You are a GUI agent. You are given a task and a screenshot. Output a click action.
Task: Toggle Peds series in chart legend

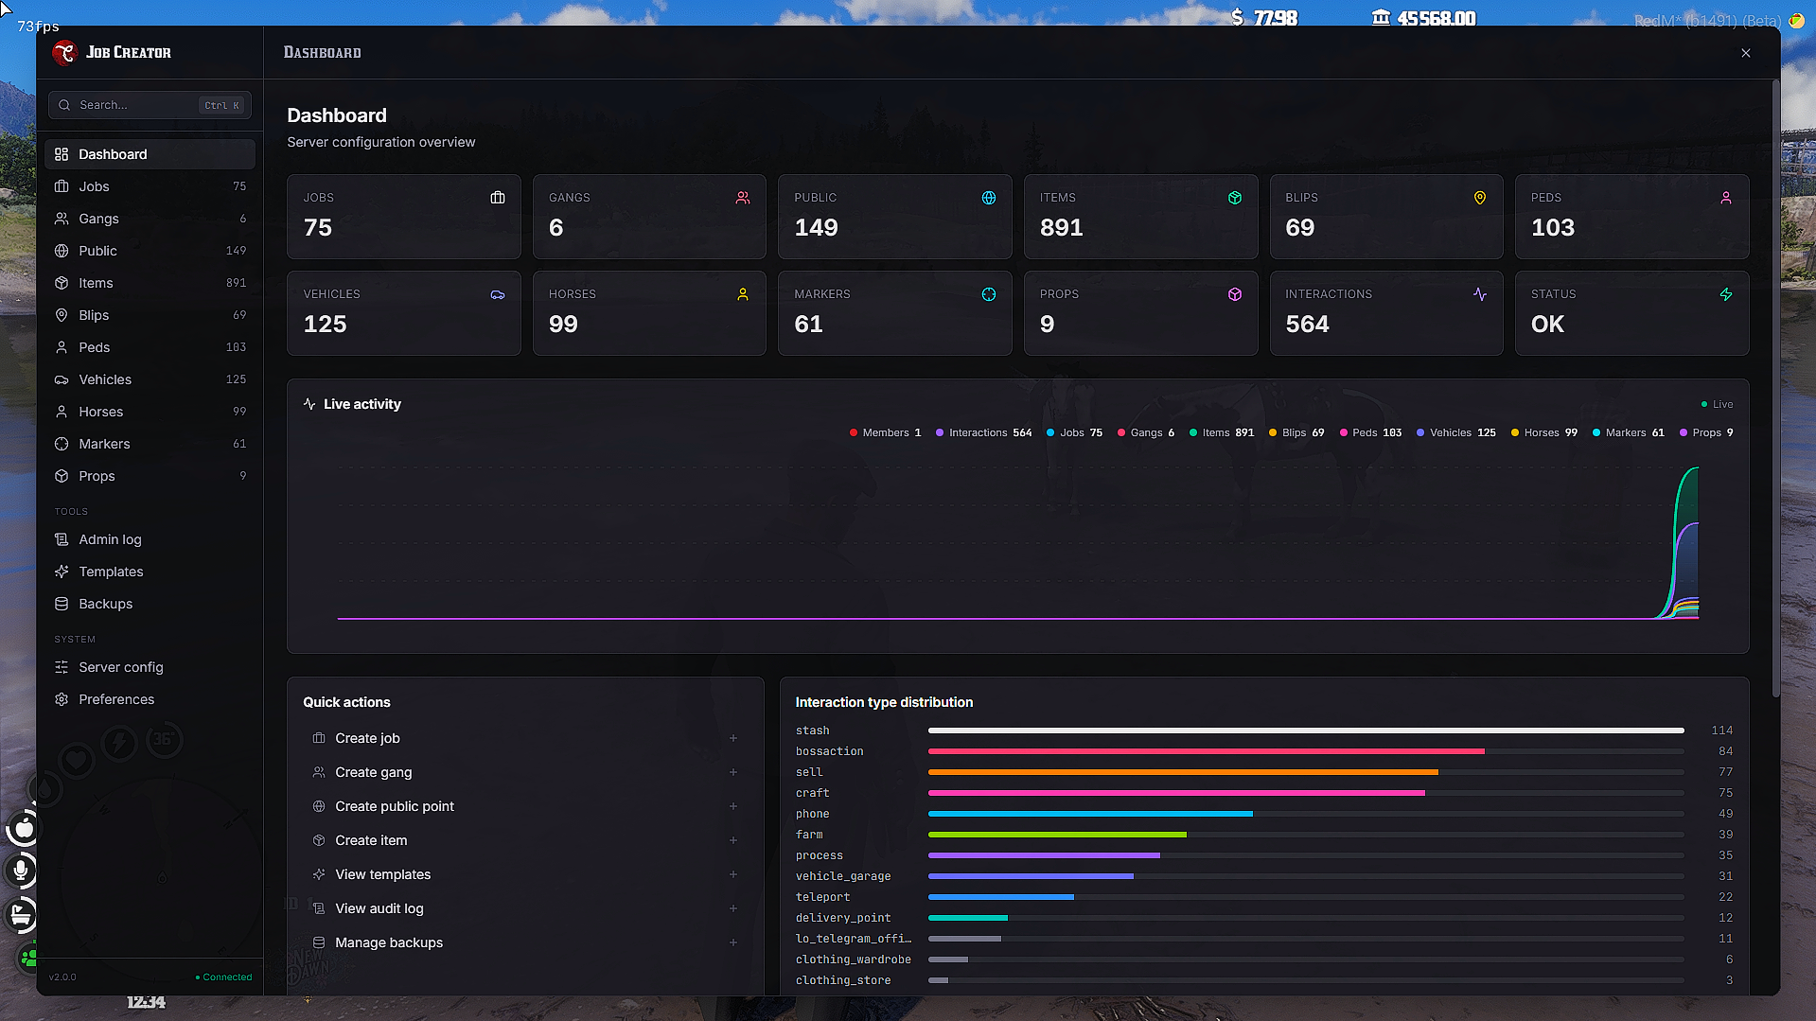point(1370,432)
